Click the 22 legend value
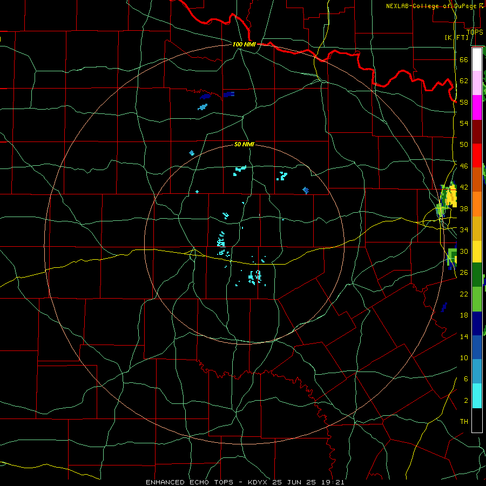Screen dimensions: 486x486 464,294
